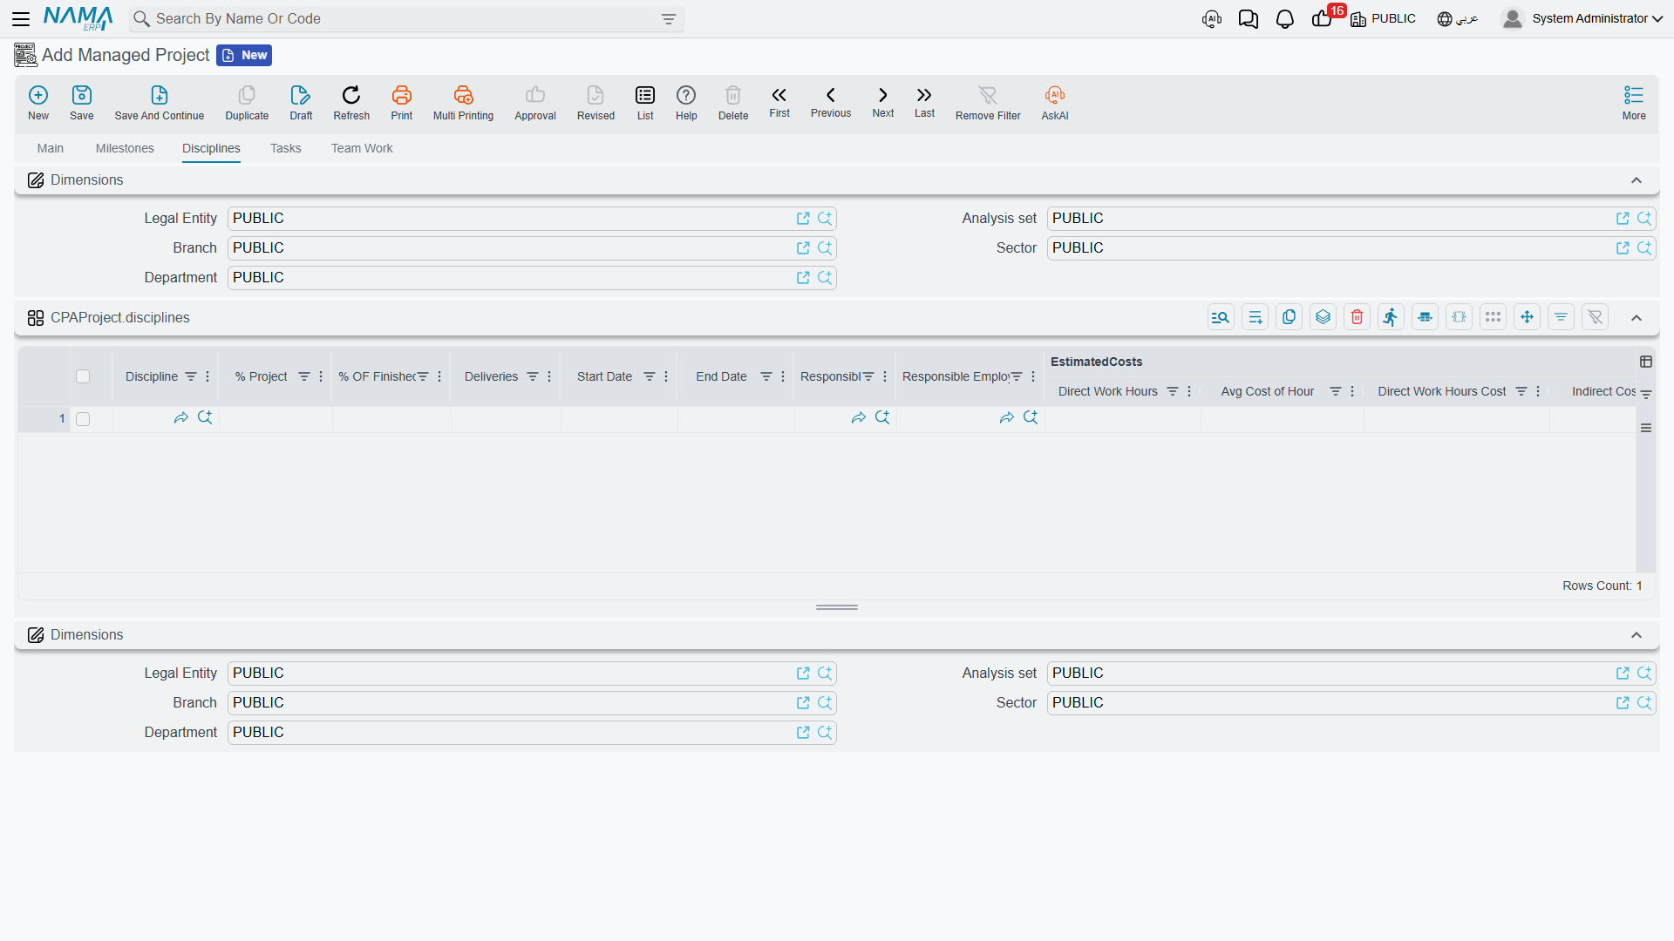Open Deliveries column filter
Viewport: 1674px width, 941px height.
coord(533,376)
